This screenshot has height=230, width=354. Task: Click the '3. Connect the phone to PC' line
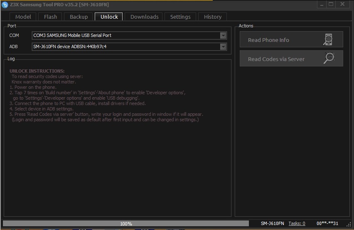coord(78,103)
